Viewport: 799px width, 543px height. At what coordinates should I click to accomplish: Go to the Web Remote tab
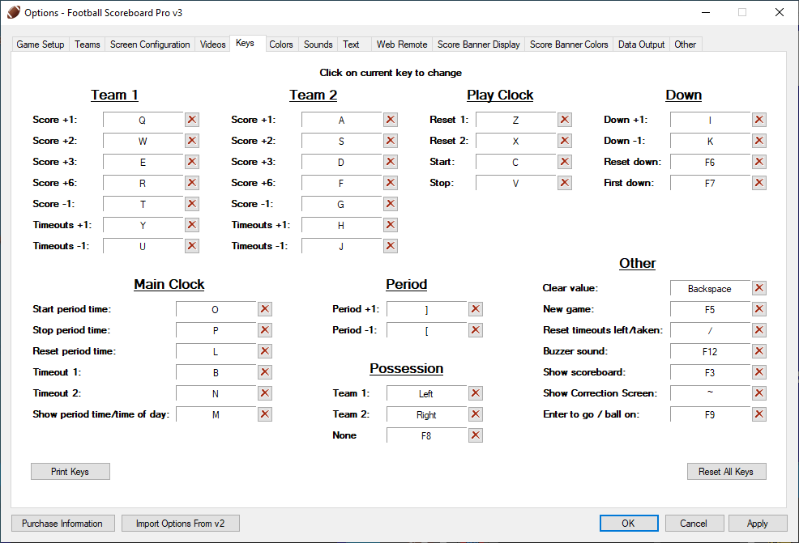coord(402,45)
